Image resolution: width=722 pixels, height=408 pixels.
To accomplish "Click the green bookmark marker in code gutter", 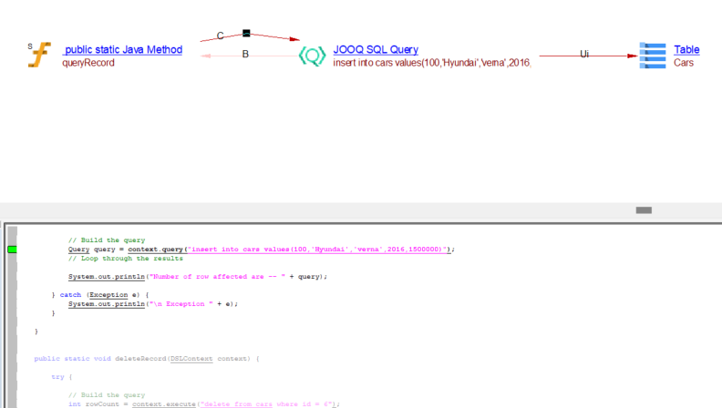I will click(12, 249).
